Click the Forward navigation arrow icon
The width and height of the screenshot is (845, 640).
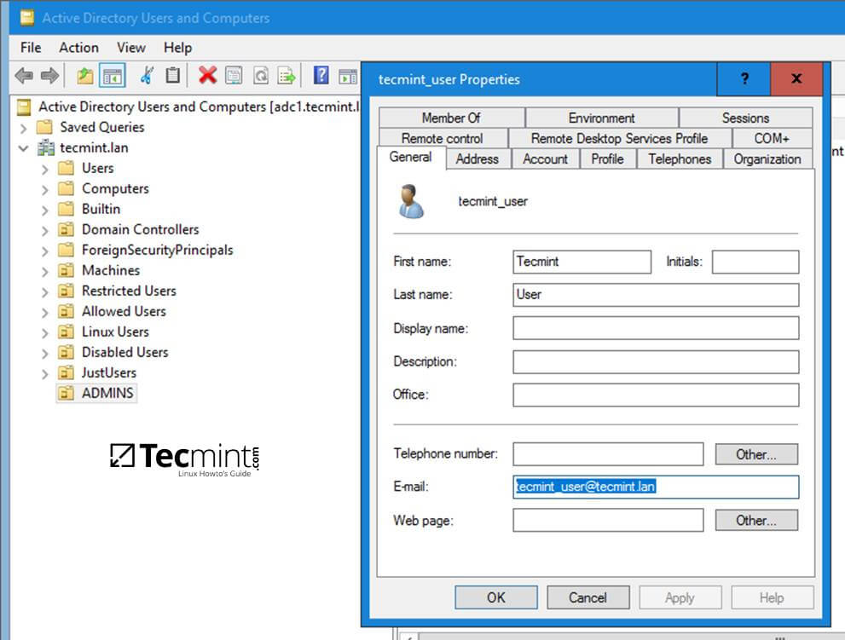49,76
